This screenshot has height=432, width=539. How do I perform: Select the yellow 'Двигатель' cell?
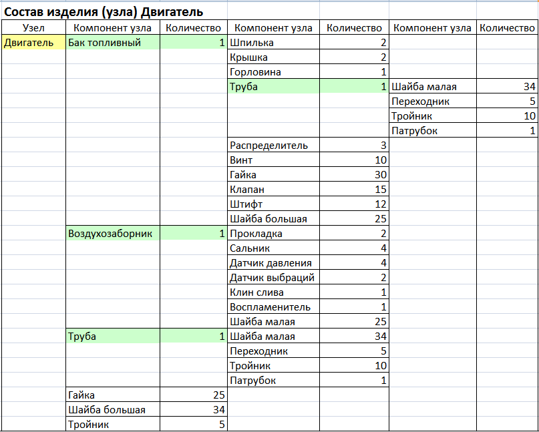pos(33,43)
